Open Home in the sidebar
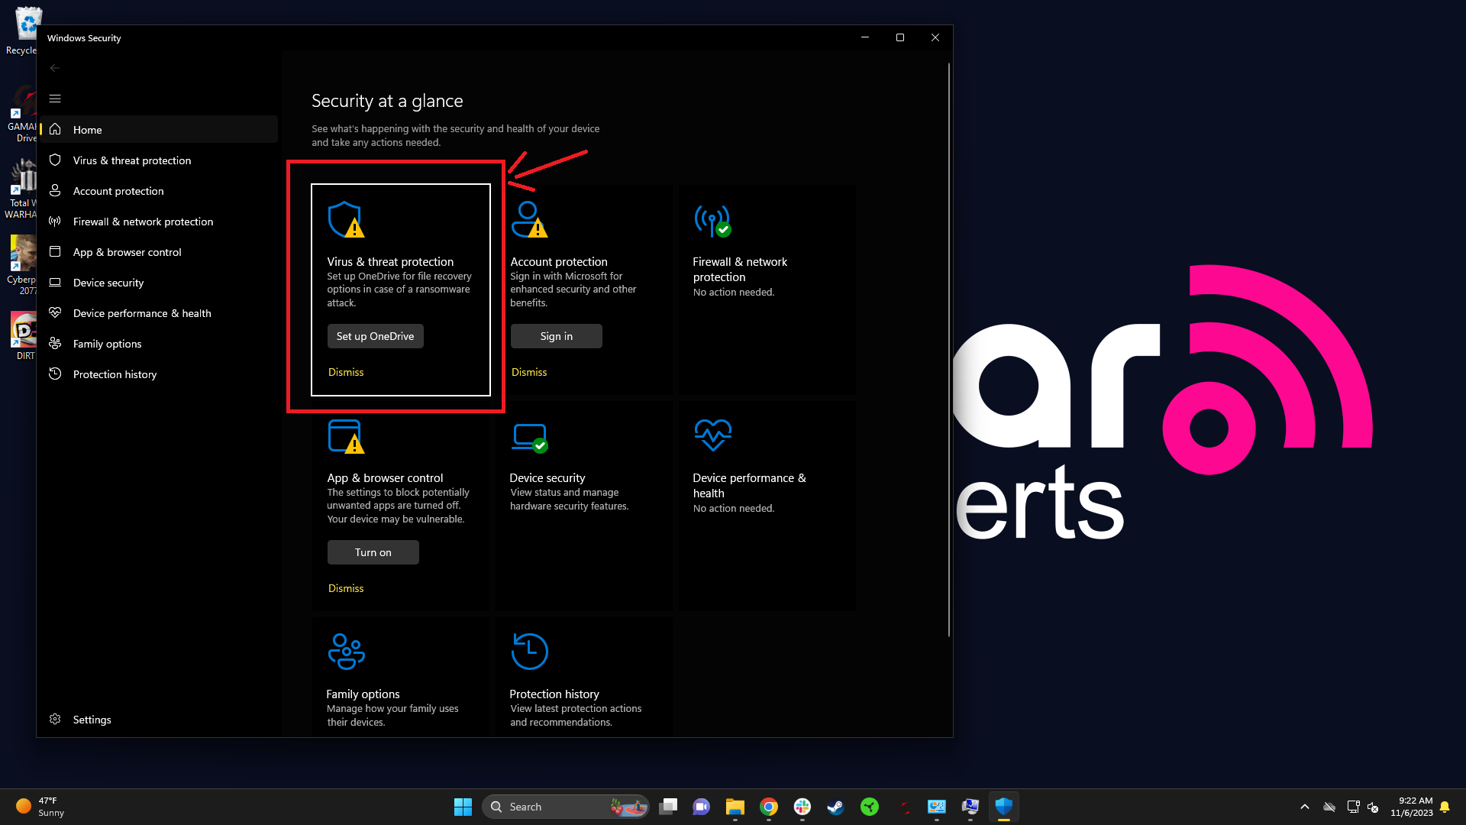 point(159,130)
